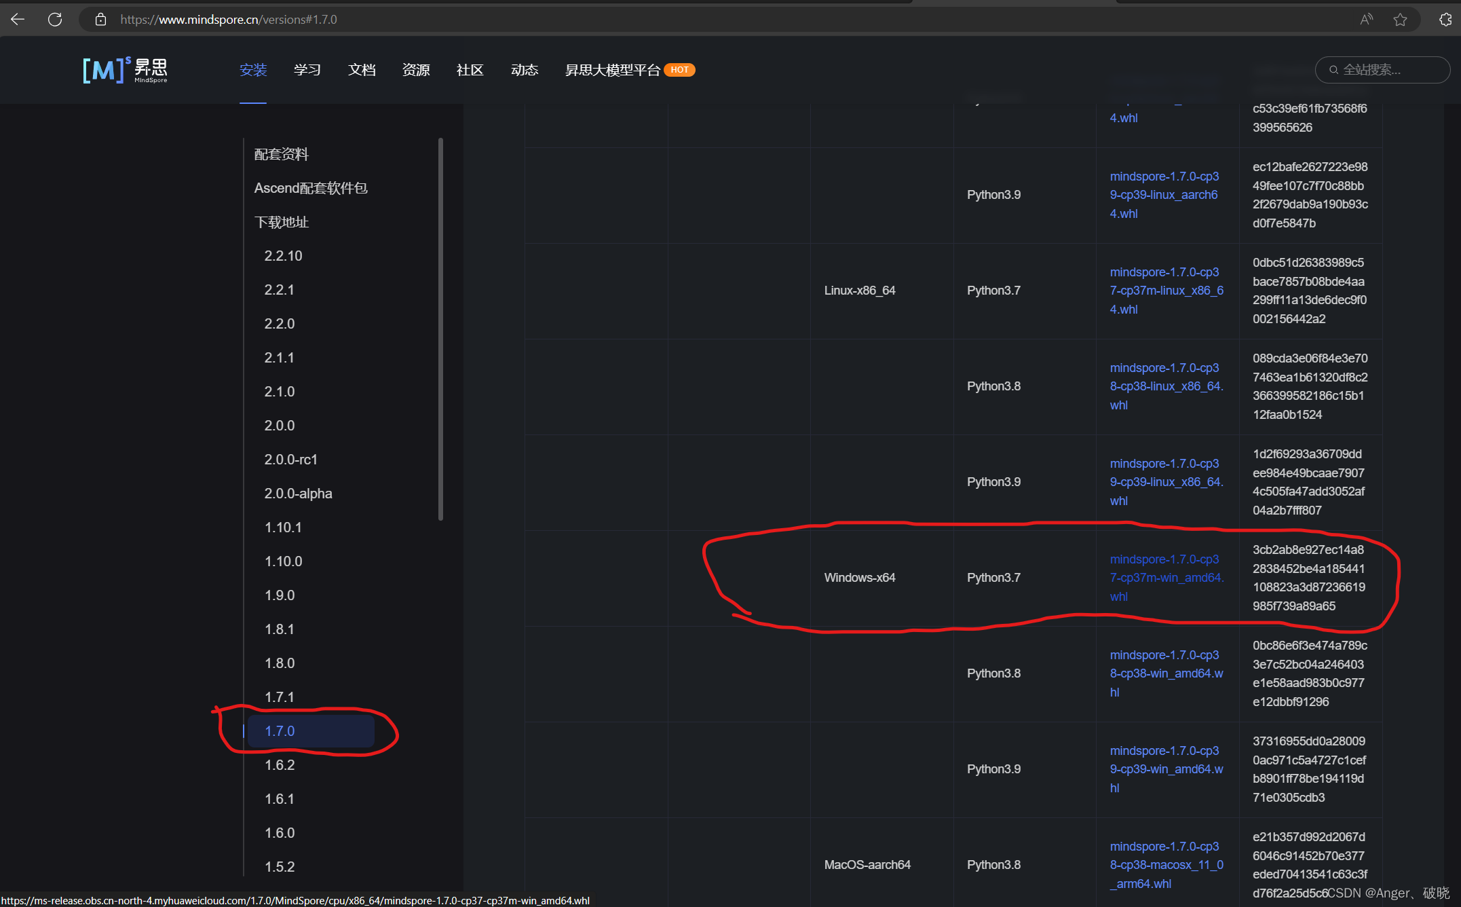Select version 1.7.0 in sidebar
Screen dimensions: 1461x907
(280, 731)
